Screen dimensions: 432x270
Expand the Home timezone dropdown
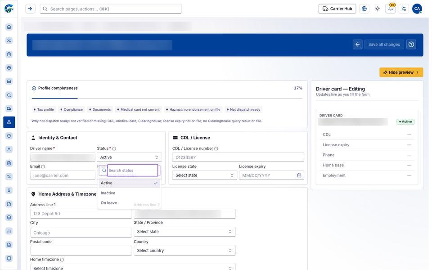pyautogui.click(x=133, y=267)
